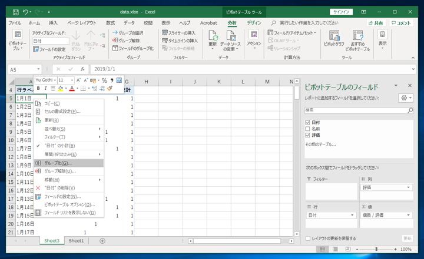The image size is (424, 259).
Task: Click the More Tables link
Action: coord(320,144)
